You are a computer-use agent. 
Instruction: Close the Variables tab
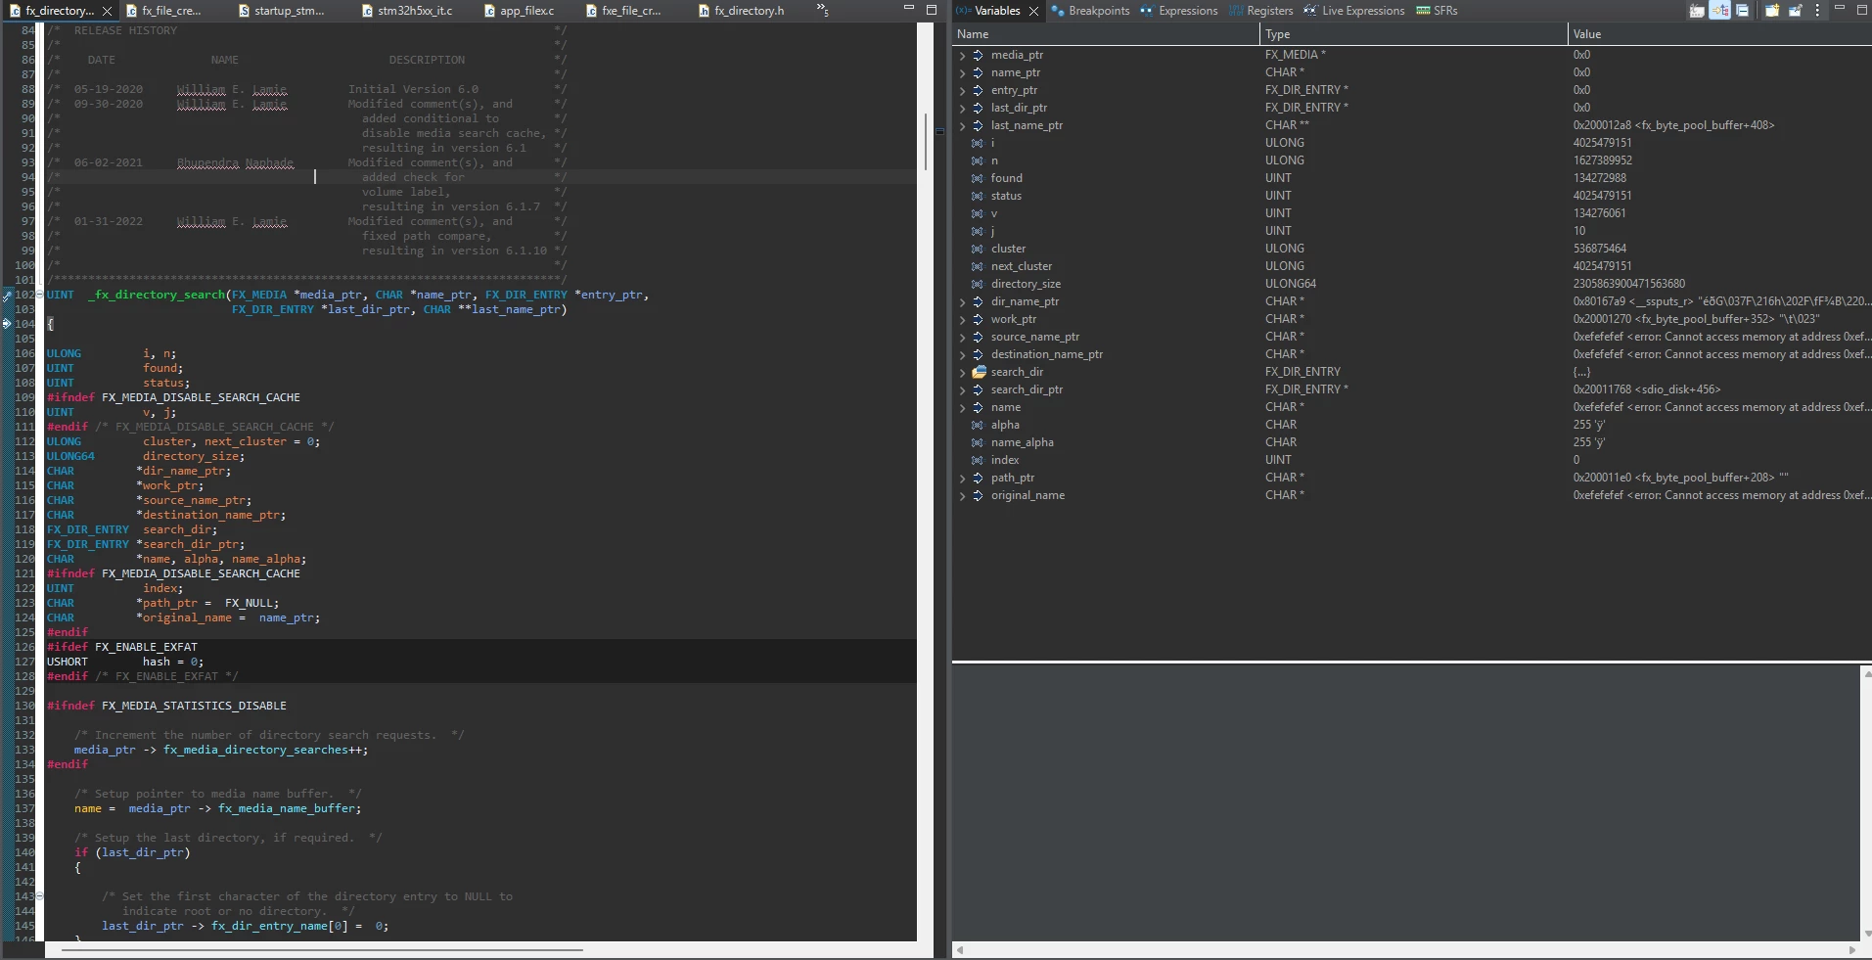pyautogui.click(x=1033, y=11)
